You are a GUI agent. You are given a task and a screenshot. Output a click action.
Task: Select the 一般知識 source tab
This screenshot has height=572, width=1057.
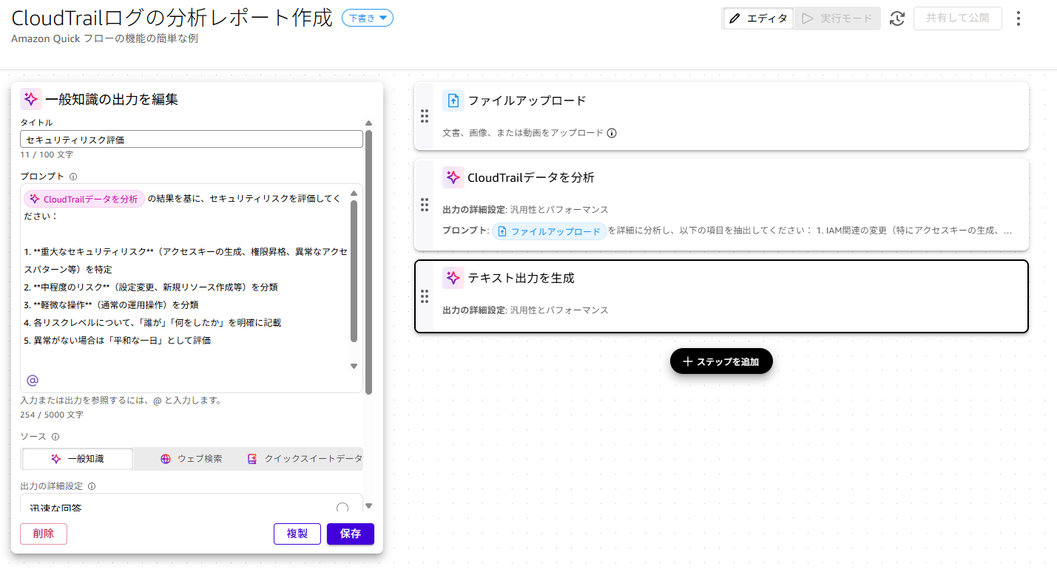[x=78, y=459]
